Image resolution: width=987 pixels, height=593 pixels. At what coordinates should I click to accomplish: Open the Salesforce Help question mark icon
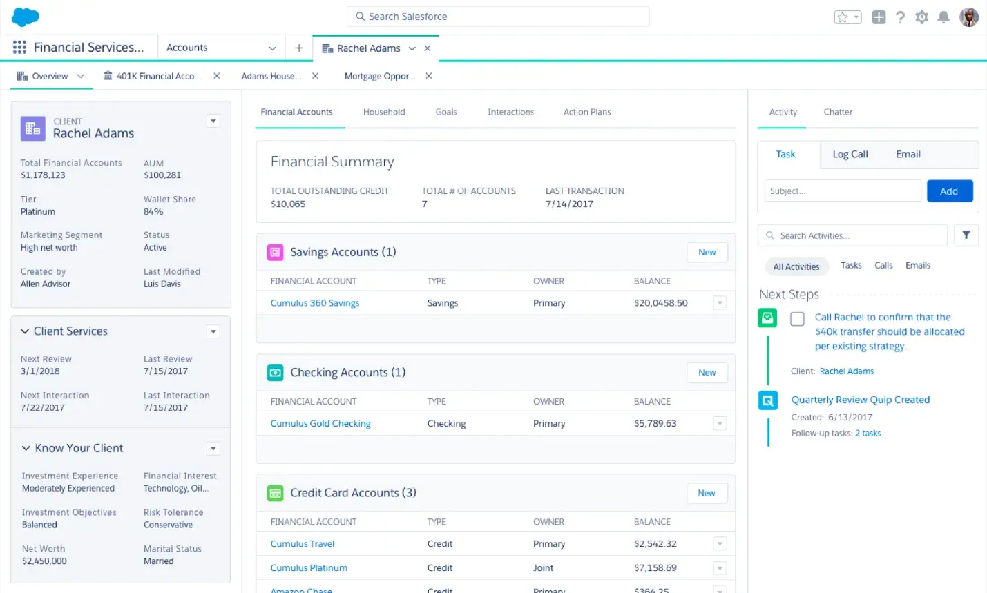[900, 17]
